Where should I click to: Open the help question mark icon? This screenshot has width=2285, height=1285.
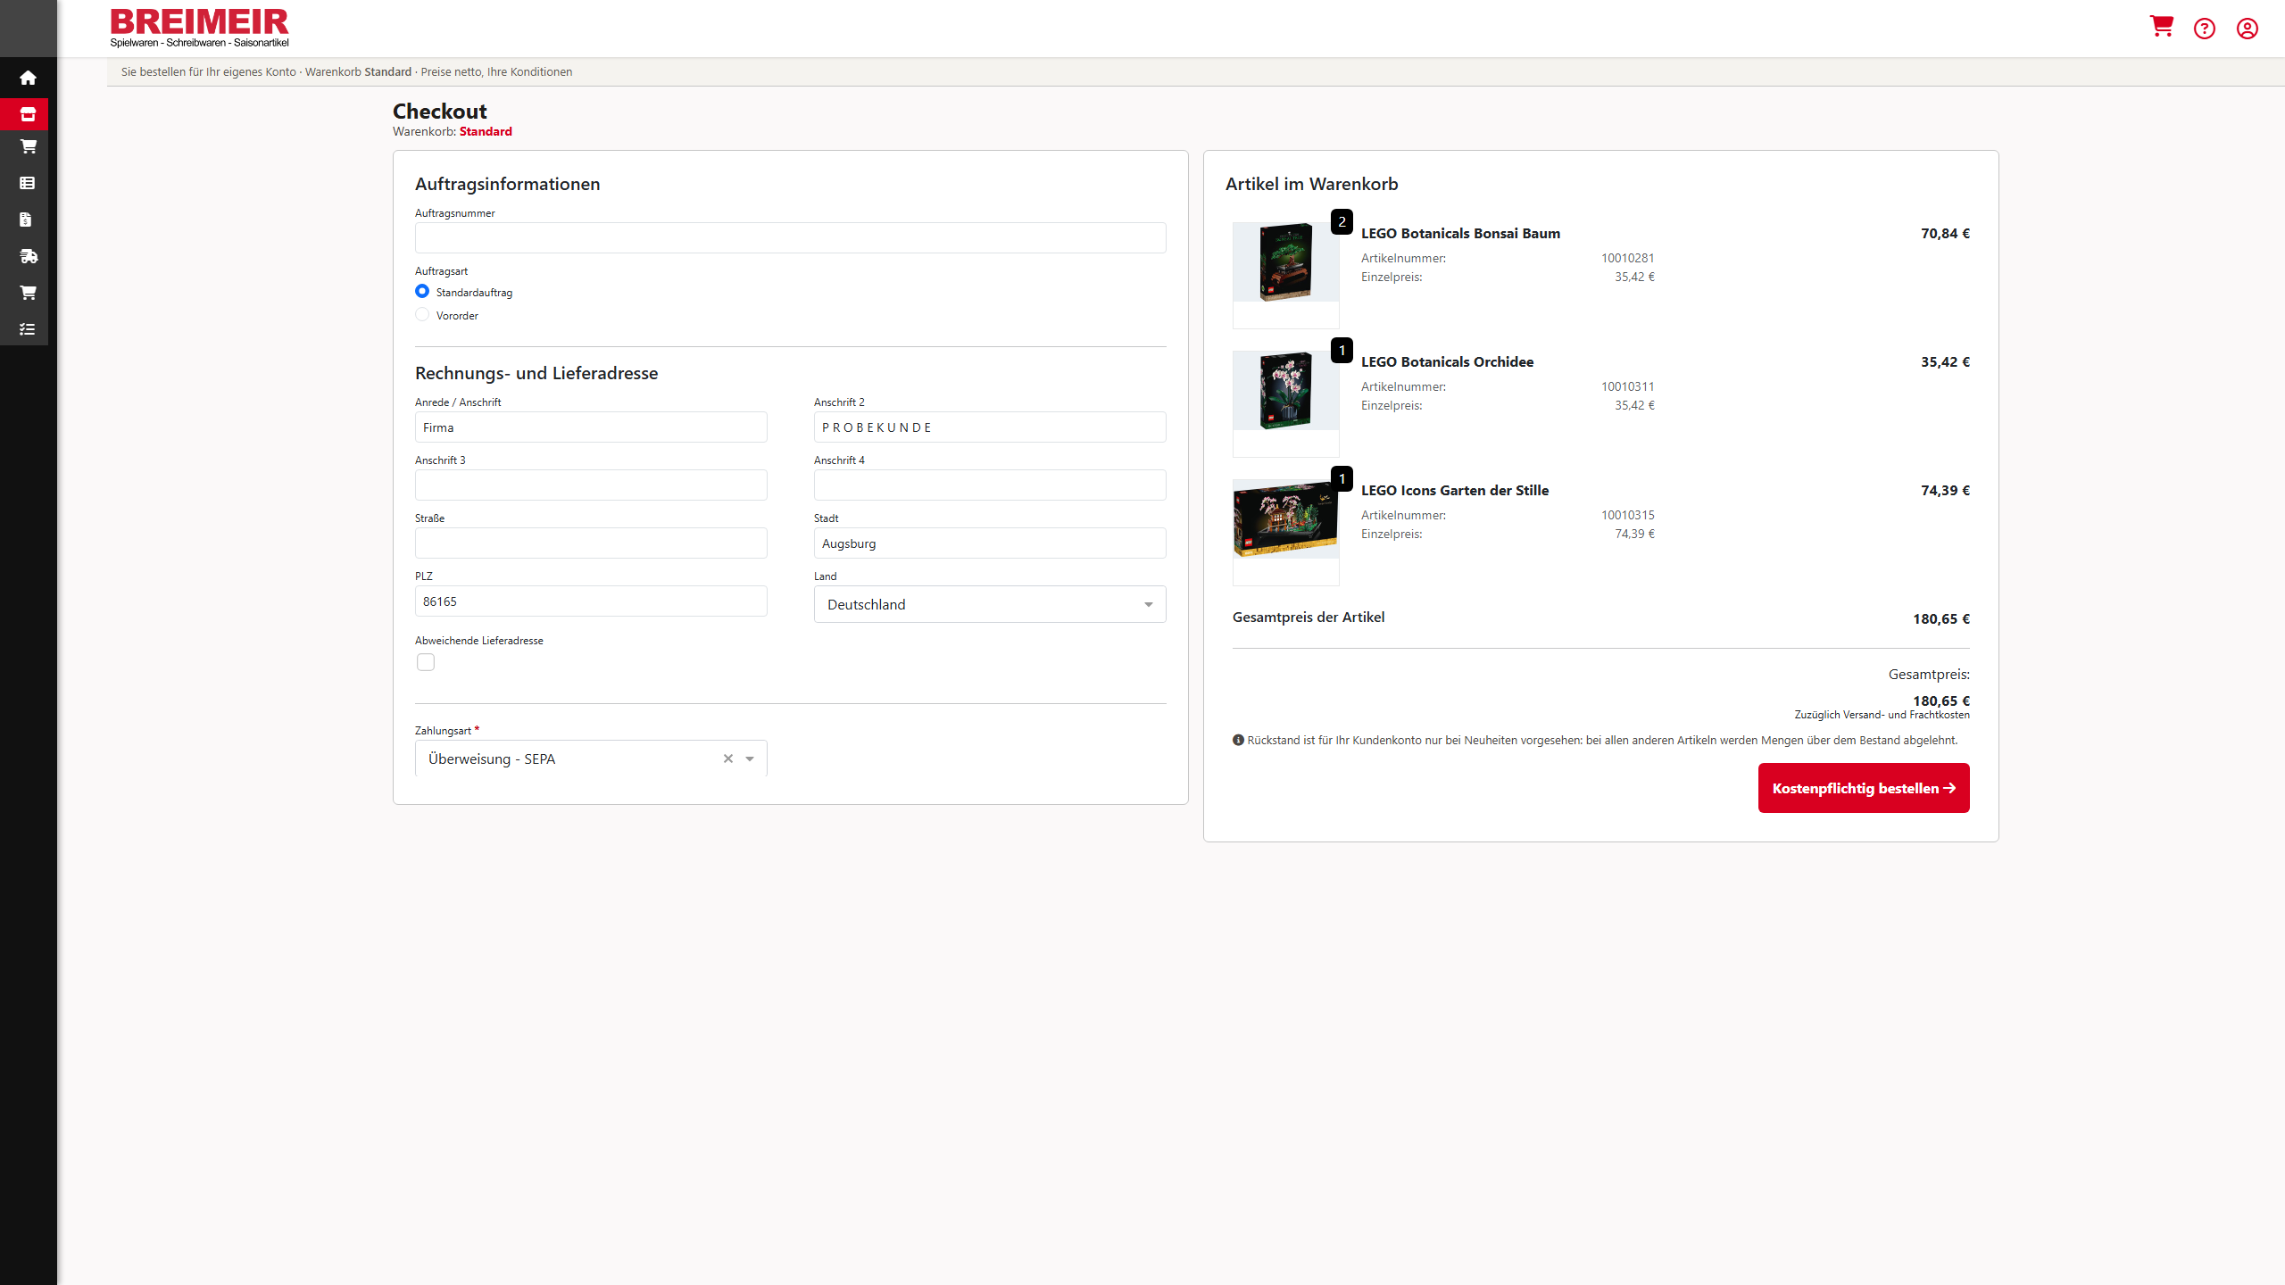(x=2205, y=29)
